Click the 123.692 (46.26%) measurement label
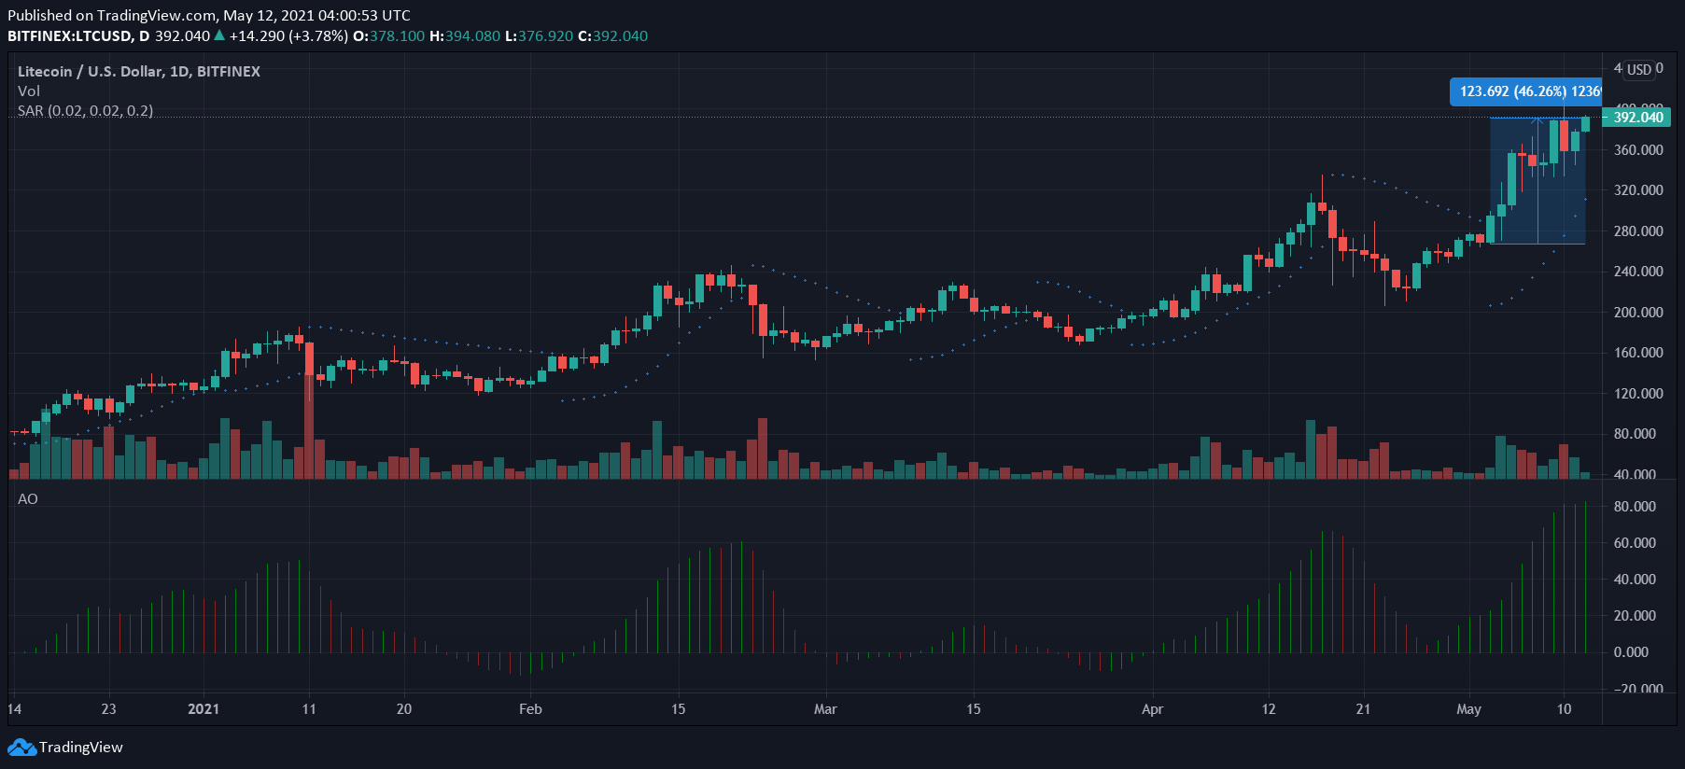Viewport: 1685px width, 769px height. coord(1526,91)
